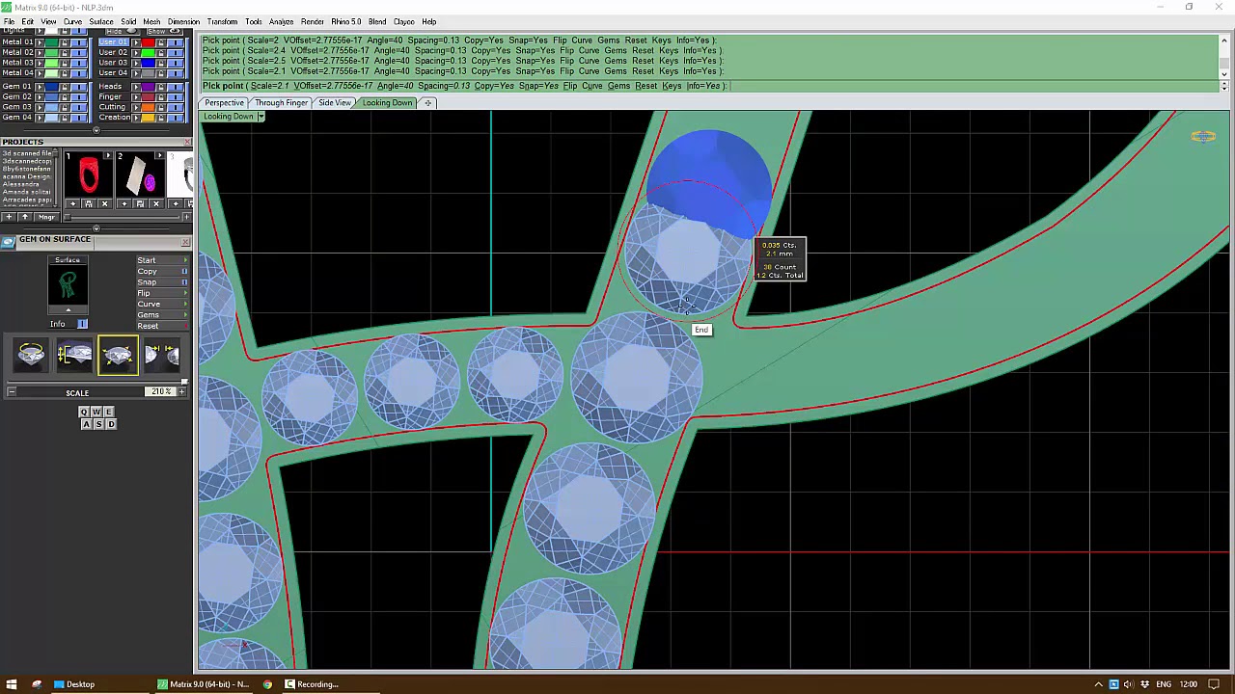
Task: Click the Reset button
Action: point(161,326)
